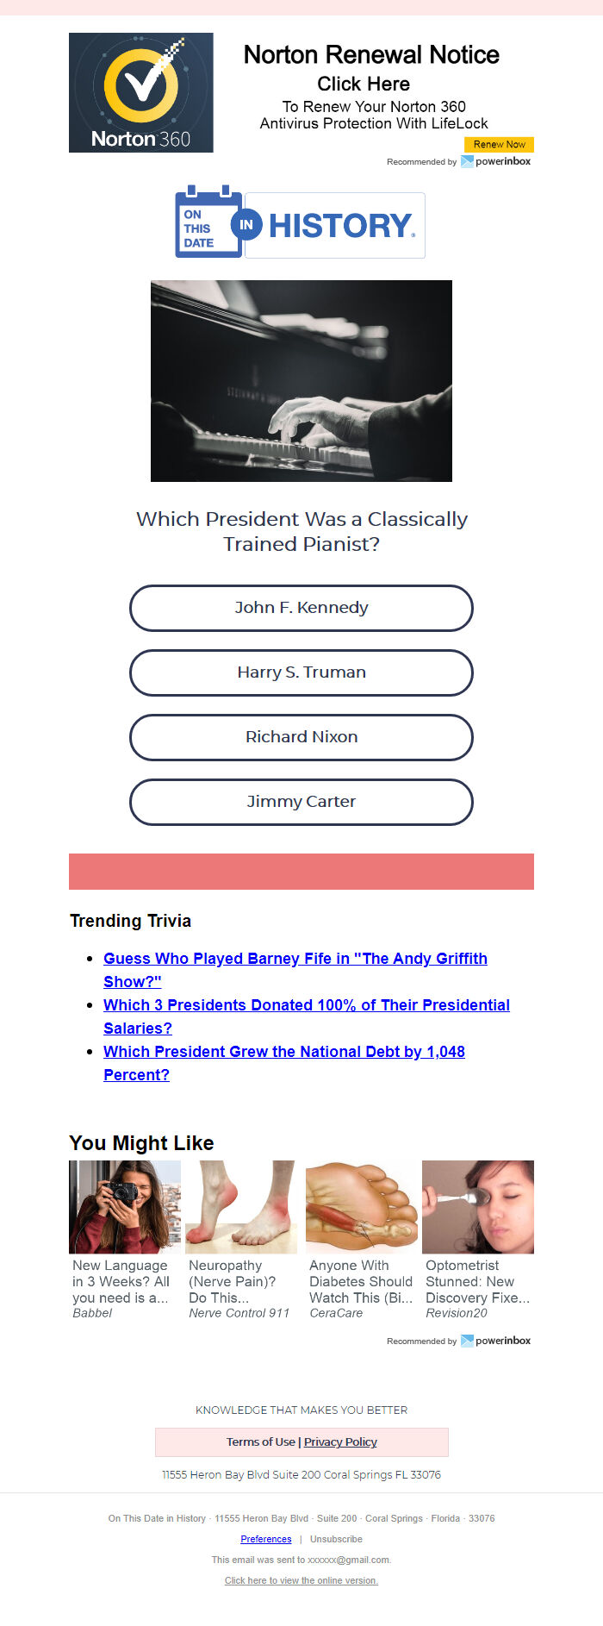Click the Babbel new language ad thumbnail
Screen dimensions: 603x1626
click(125, 1207)
